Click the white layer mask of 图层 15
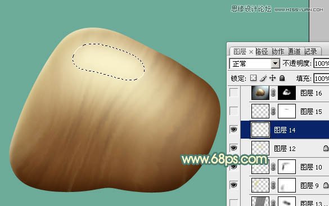This screenshot has height=206, width=329. point(287,111)
